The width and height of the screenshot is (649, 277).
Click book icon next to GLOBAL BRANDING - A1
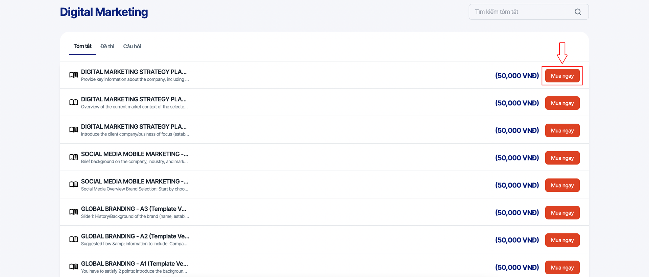click(x=73, y=267)
